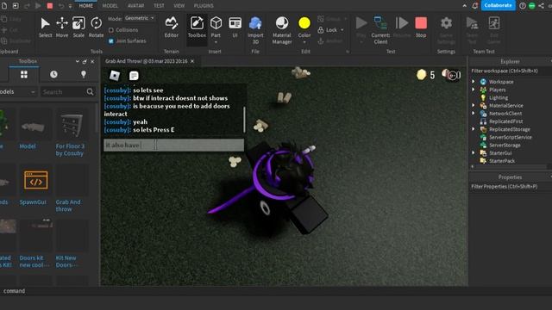Click the red stop icon in quick access bar
Viewport: 552px width, 310px height.
(50, 6)
